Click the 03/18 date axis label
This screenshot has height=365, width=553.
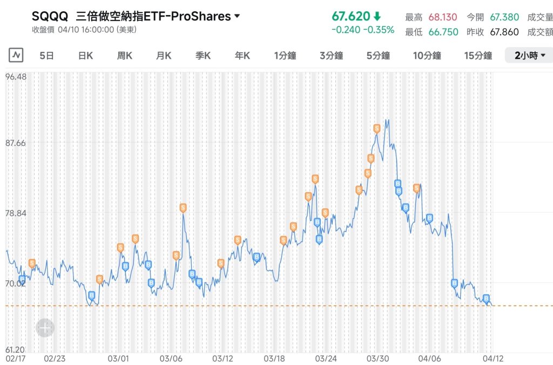[274, 359]
